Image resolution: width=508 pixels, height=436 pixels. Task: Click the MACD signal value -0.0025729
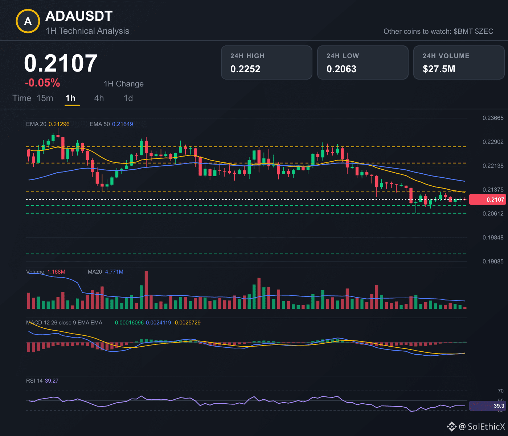click(187, 323)
